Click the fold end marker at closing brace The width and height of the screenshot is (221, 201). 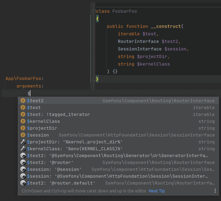click(93, 79)
